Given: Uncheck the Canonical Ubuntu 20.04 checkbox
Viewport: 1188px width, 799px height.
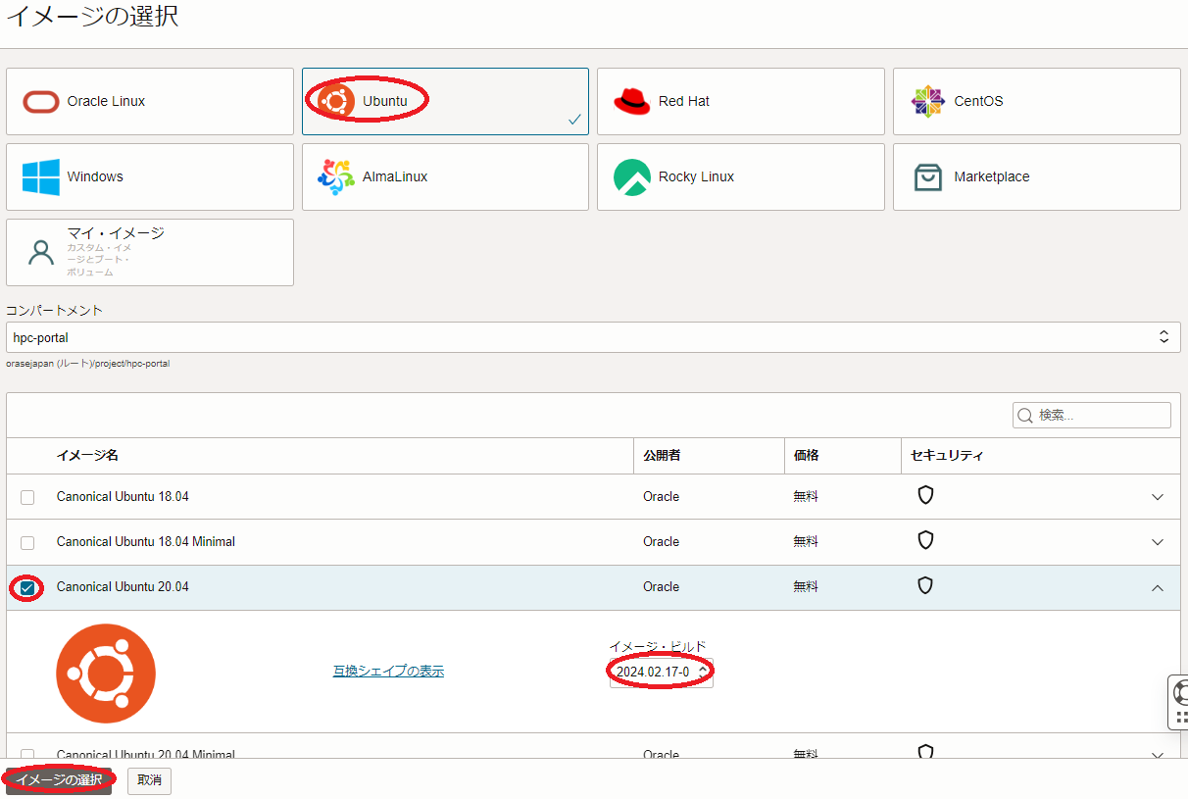Looking at the screenshot, I should 27,588.
